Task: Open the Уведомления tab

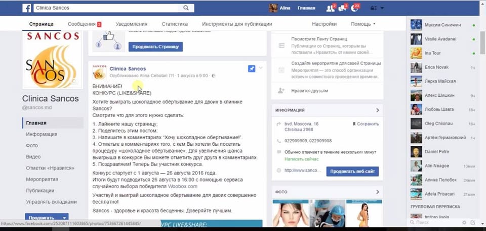Action: 132,24
